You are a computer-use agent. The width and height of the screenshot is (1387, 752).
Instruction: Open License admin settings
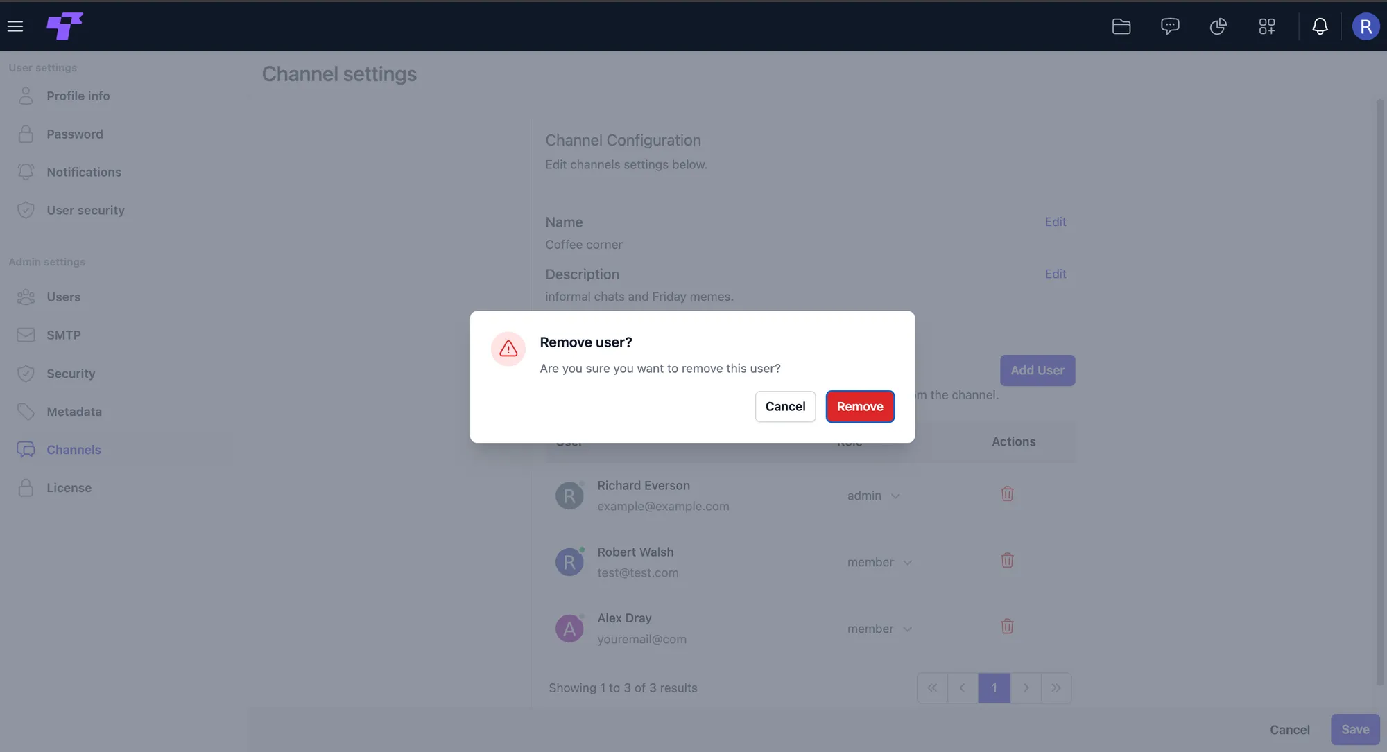[x=54, y=489]
